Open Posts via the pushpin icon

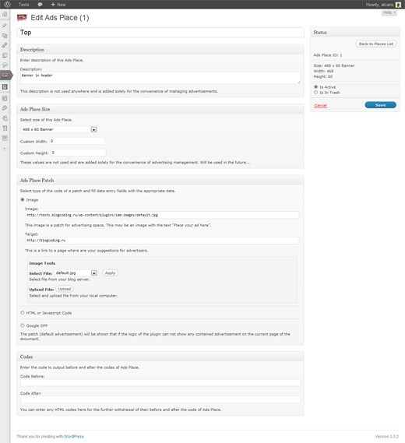coord(5,26)
